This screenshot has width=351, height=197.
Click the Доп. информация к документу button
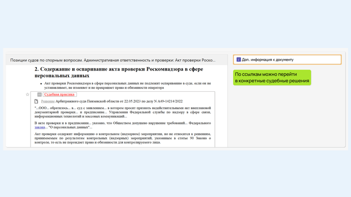(x=287, y=60)
